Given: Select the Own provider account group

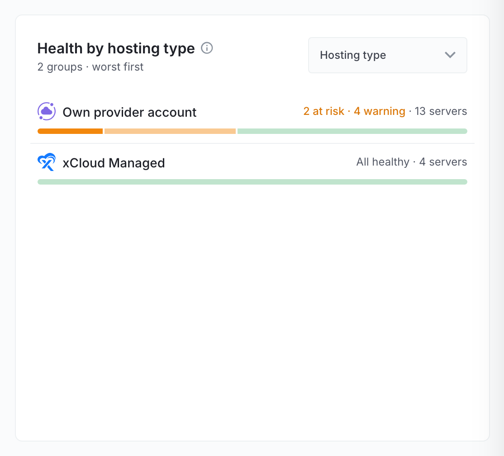Looking at the screenshot, I should [252, 118].
